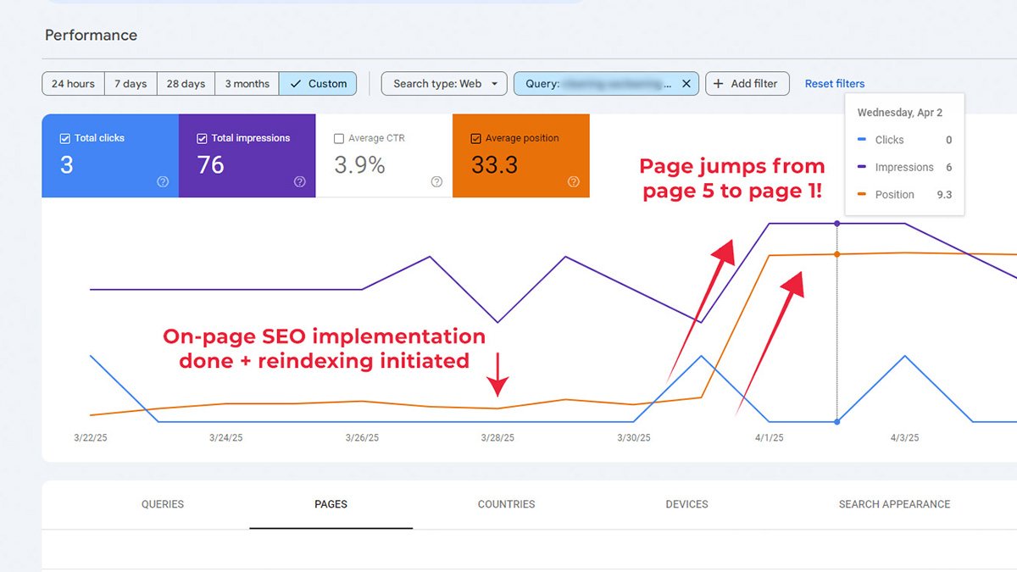Viewport: 1017px width, 572px height.
Task: Select the 7 days date range
Action: [x=131, y=84]
